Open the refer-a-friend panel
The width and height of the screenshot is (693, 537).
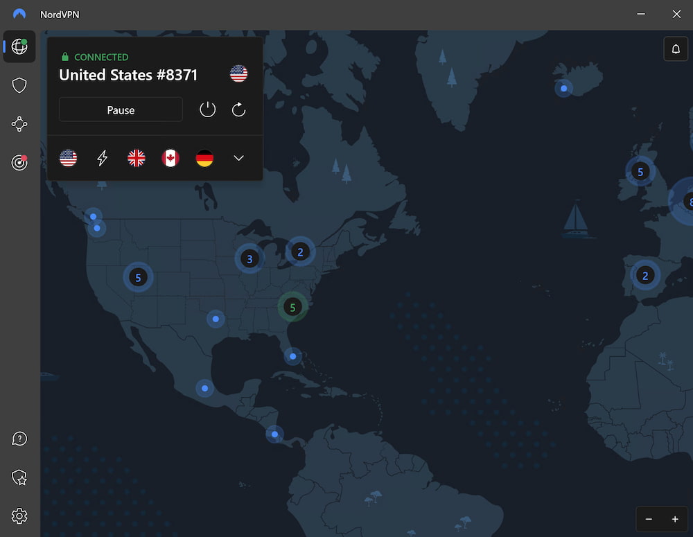19,477
